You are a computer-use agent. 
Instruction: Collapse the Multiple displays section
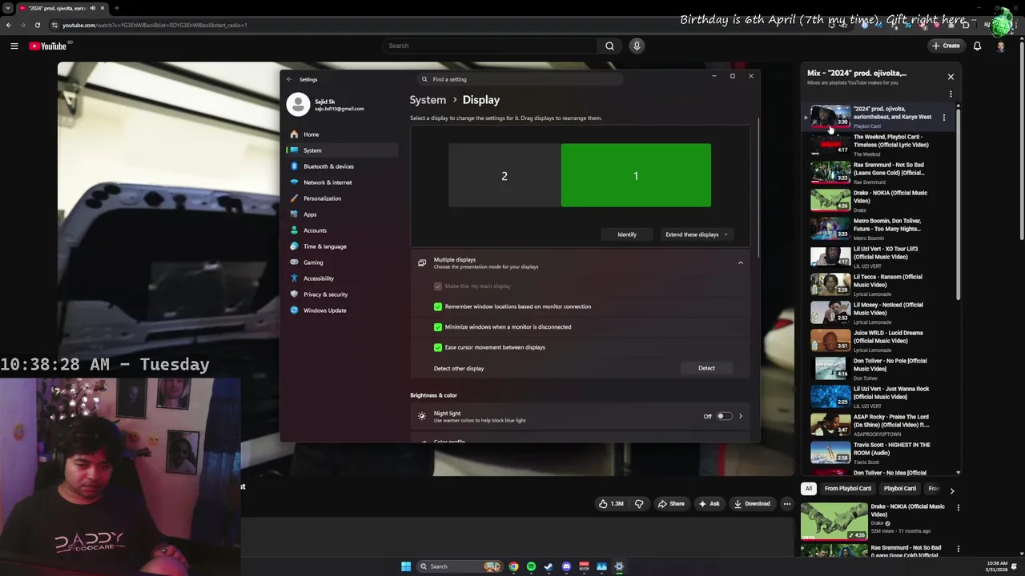point(740,262)
